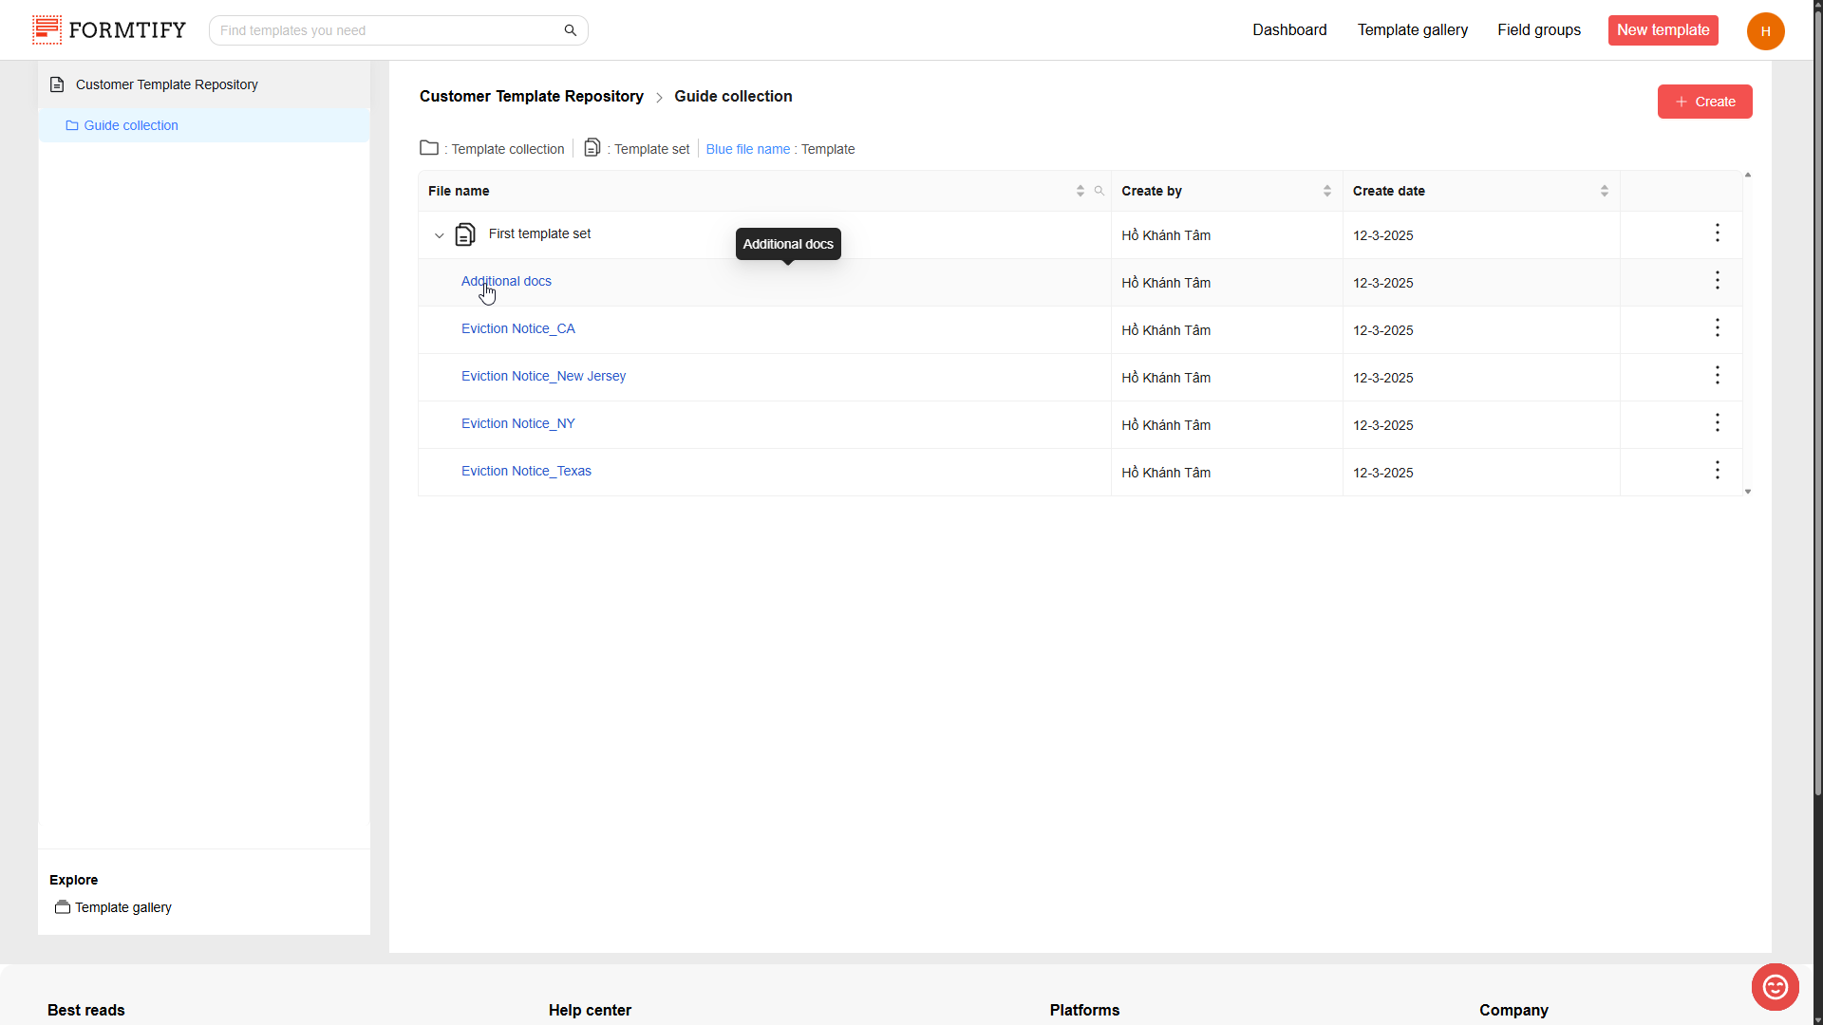Sort by Create by column
The height and width of the screenshot is (1025, 1823).
(1326, 191)
